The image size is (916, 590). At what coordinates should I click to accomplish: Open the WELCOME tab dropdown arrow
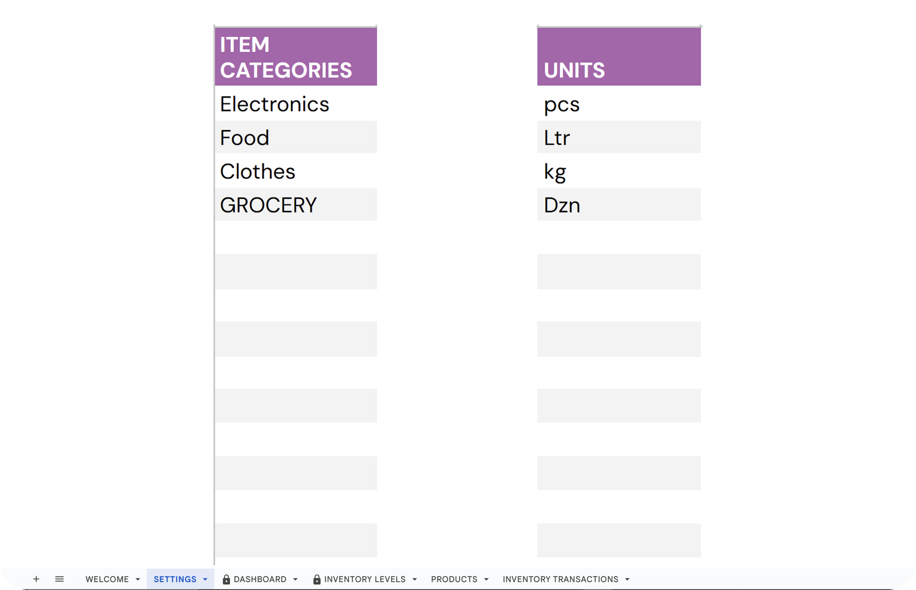138,579
